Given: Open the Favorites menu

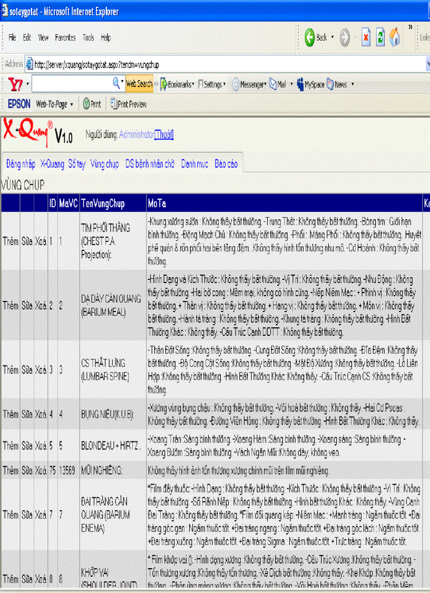Looking at the screenshot, I should 65,37.
